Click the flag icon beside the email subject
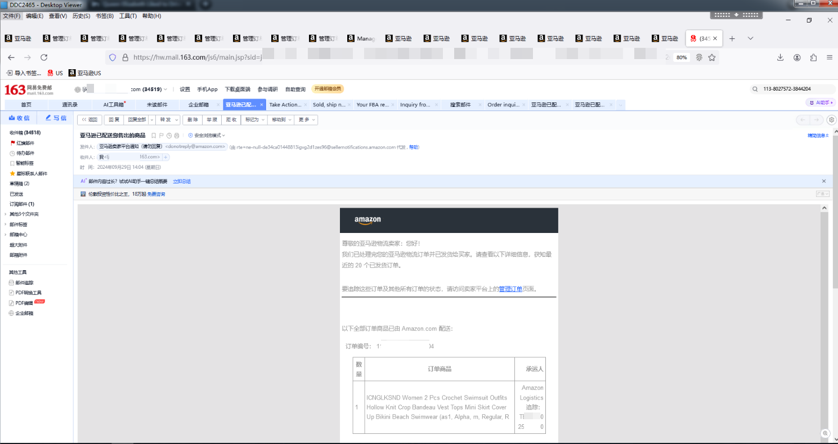The height and width of the screenshot is (444, 838). (x=162, y=136)
